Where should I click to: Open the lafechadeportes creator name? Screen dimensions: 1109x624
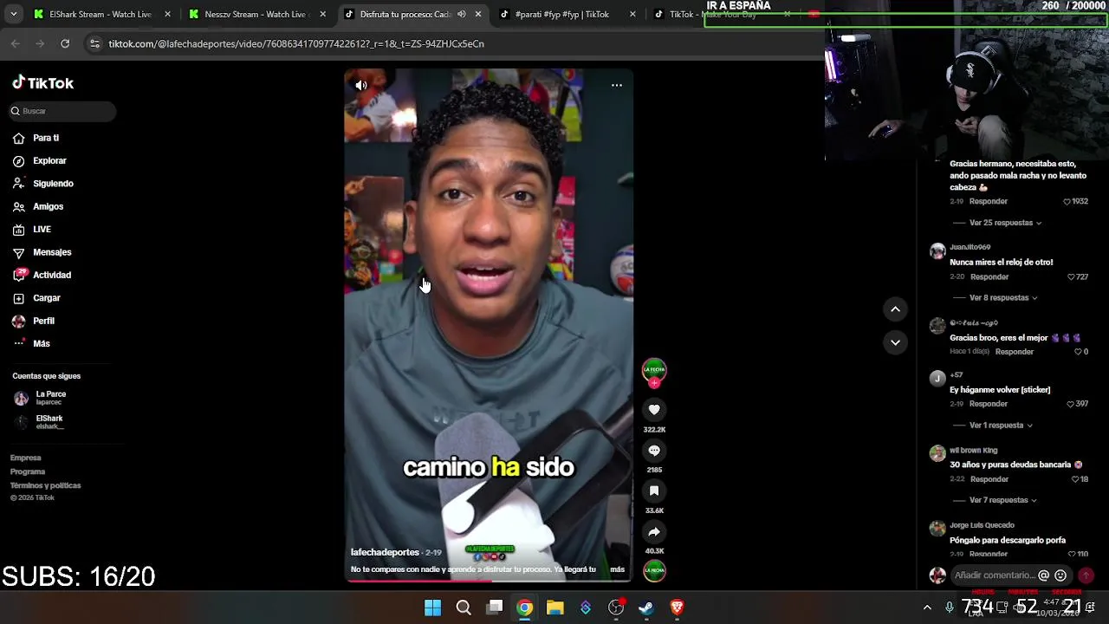[x=385, y=552]
